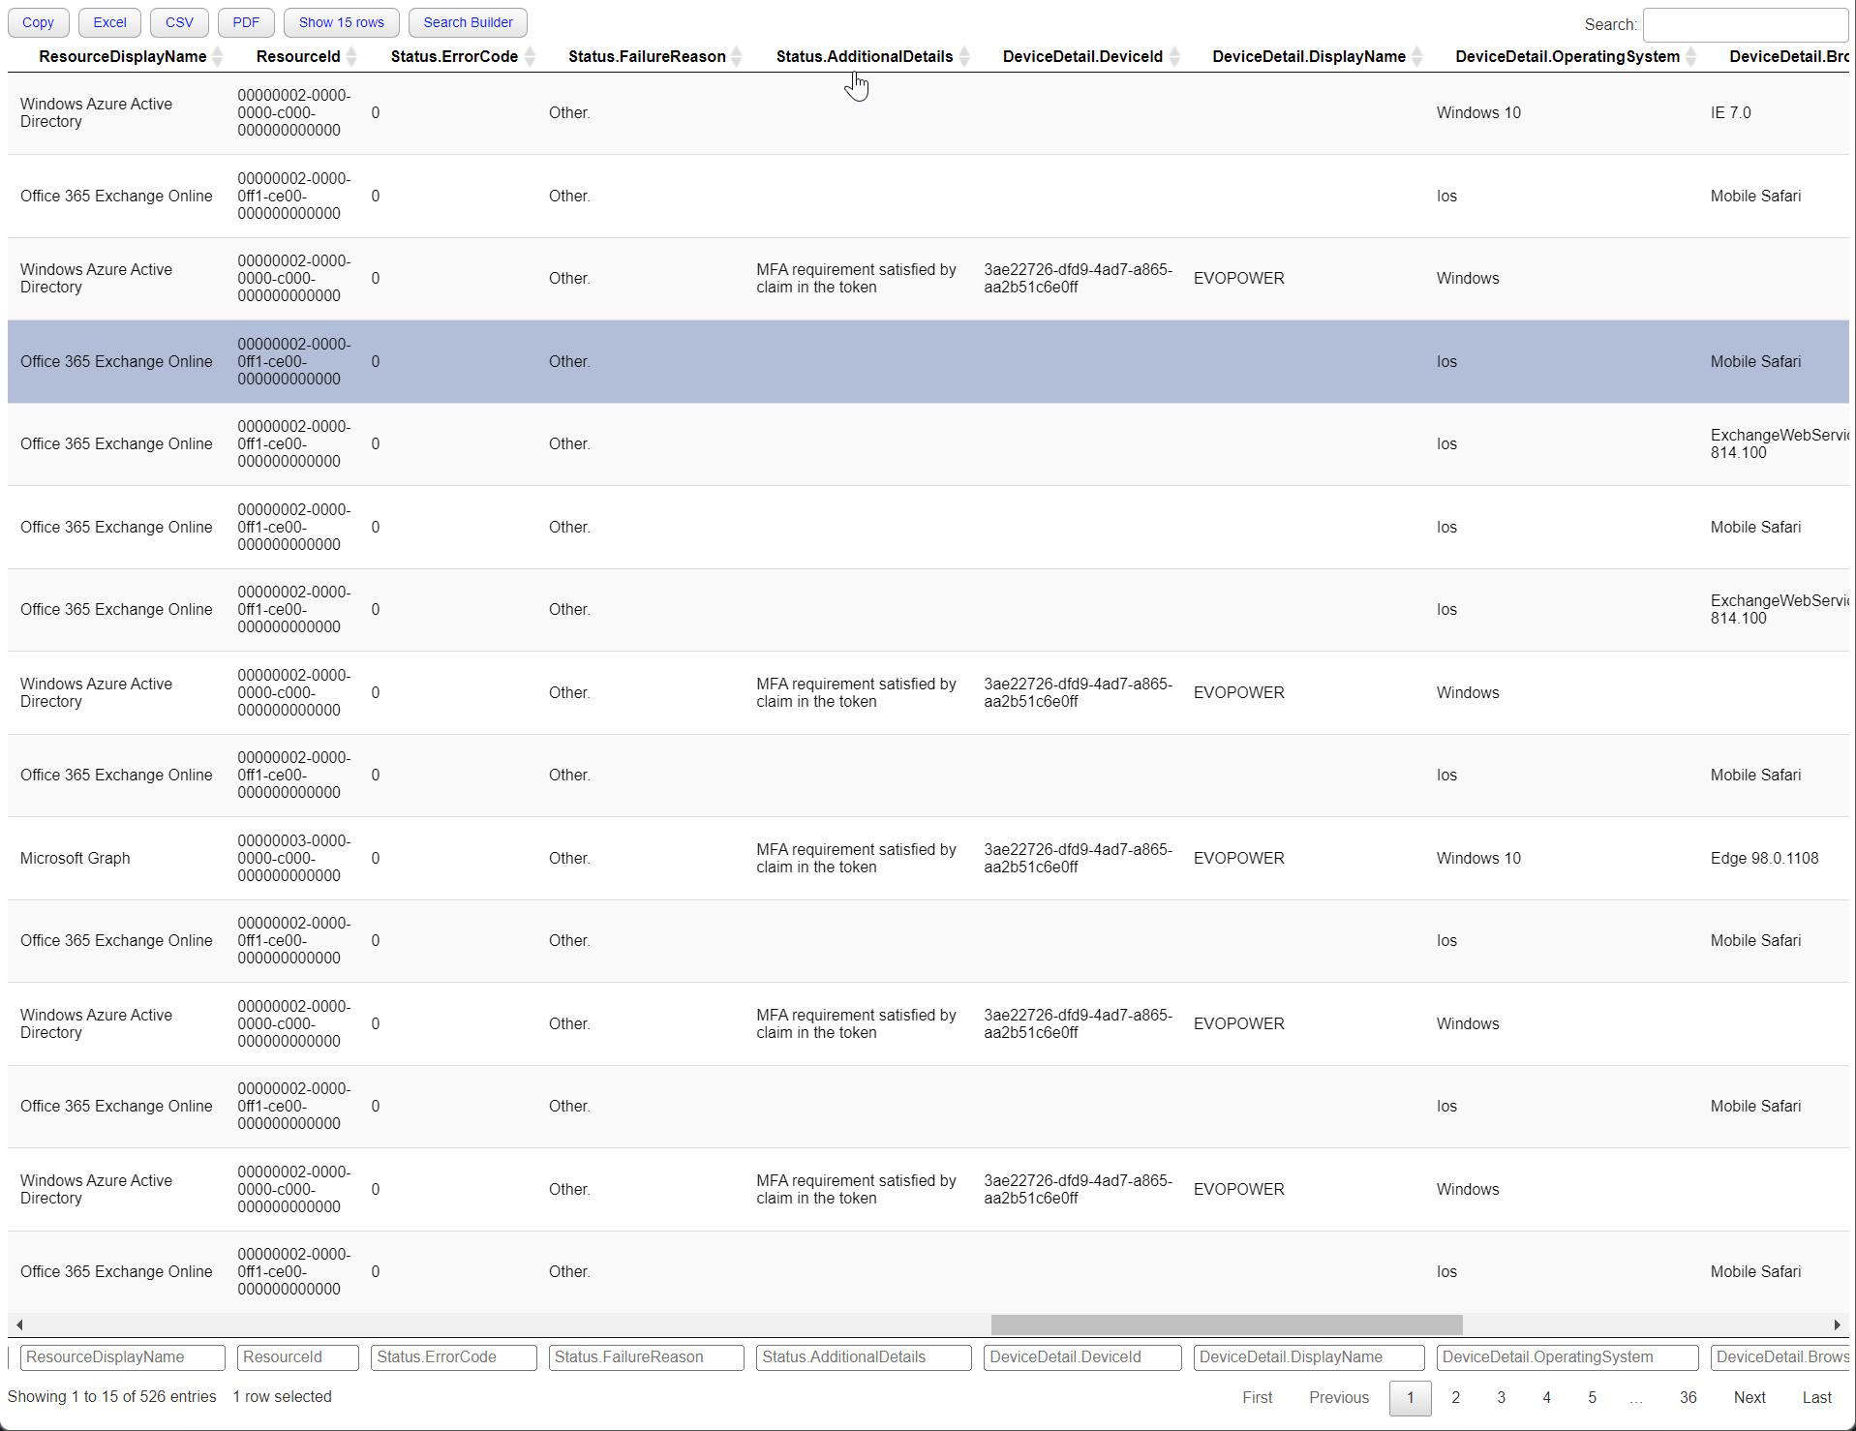Viewport: 1856px width, 1431px height.
Task: Click the horizontal scrollbar thumb
Action: coord(1226,1324)
